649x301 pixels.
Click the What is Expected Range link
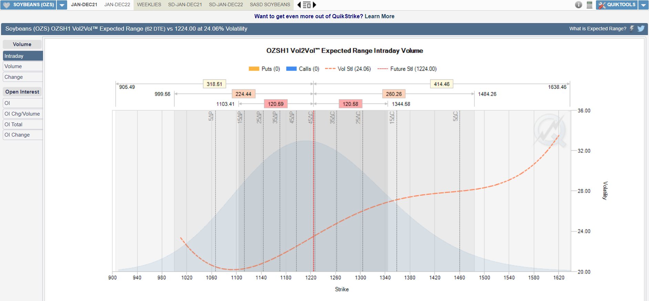point(598,29)
